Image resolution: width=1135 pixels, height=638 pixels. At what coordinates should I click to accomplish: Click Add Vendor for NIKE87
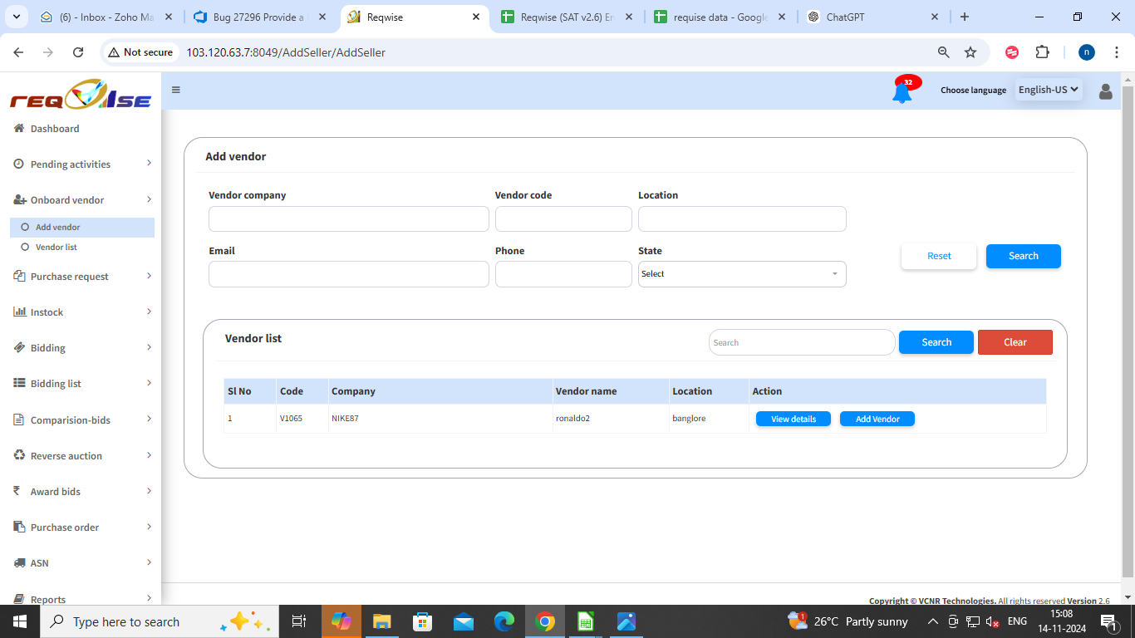point(877,419)
